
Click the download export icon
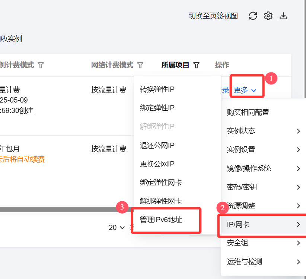click(x=283, y=16)
